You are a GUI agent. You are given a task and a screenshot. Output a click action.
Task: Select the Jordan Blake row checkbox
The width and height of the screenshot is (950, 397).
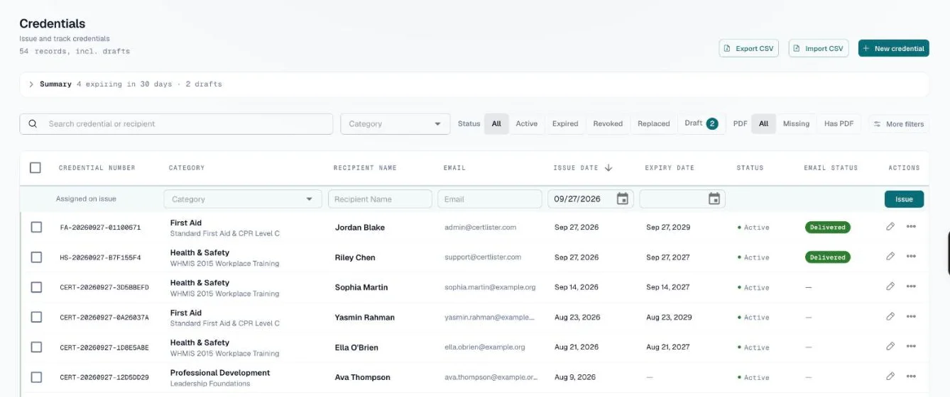point(36,228)
